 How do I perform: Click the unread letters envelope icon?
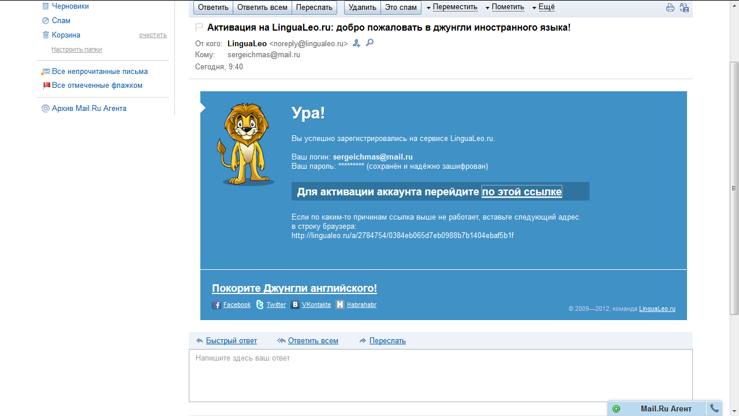tap(46, 72)
